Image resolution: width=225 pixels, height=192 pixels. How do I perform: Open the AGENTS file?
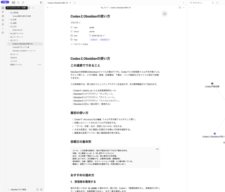13,58
